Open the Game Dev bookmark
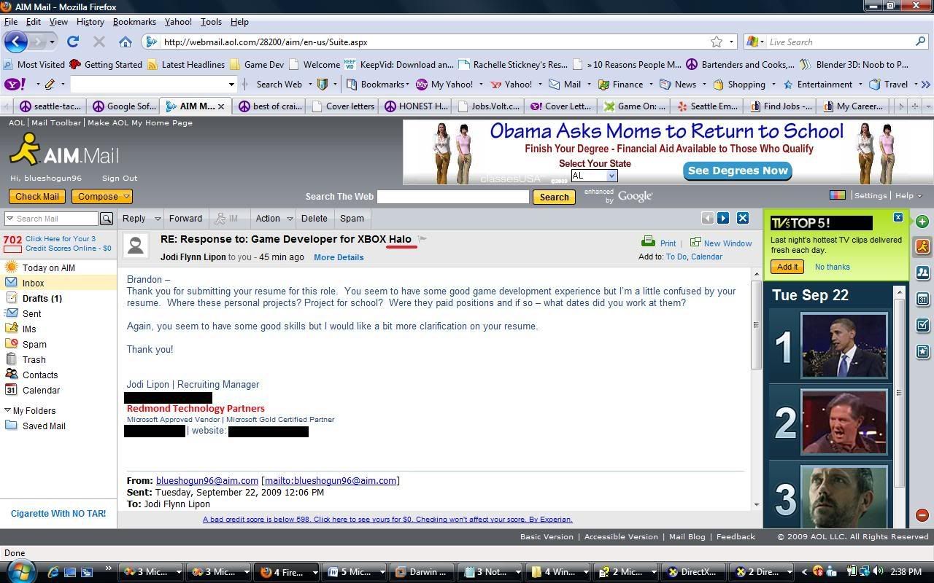Image resolution: width=934 pixels, height=583 pixels. pyautogui.click(x=257, y=64)
